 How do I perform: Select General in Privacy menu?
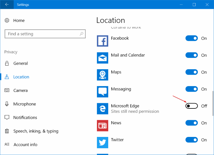tap(20, 63)
